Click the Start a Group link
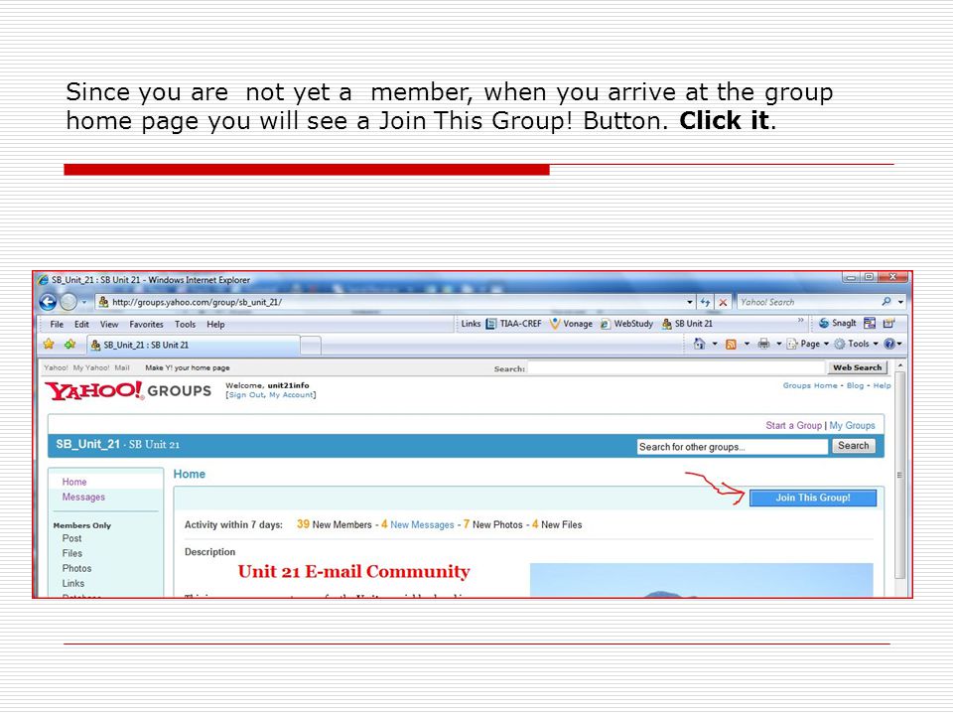This screenshot has width=953, height=715. coord(793,426)
